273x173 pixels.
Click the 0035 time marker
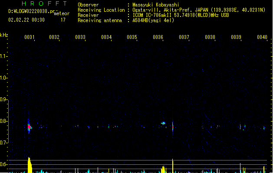[x=132, y=37]
